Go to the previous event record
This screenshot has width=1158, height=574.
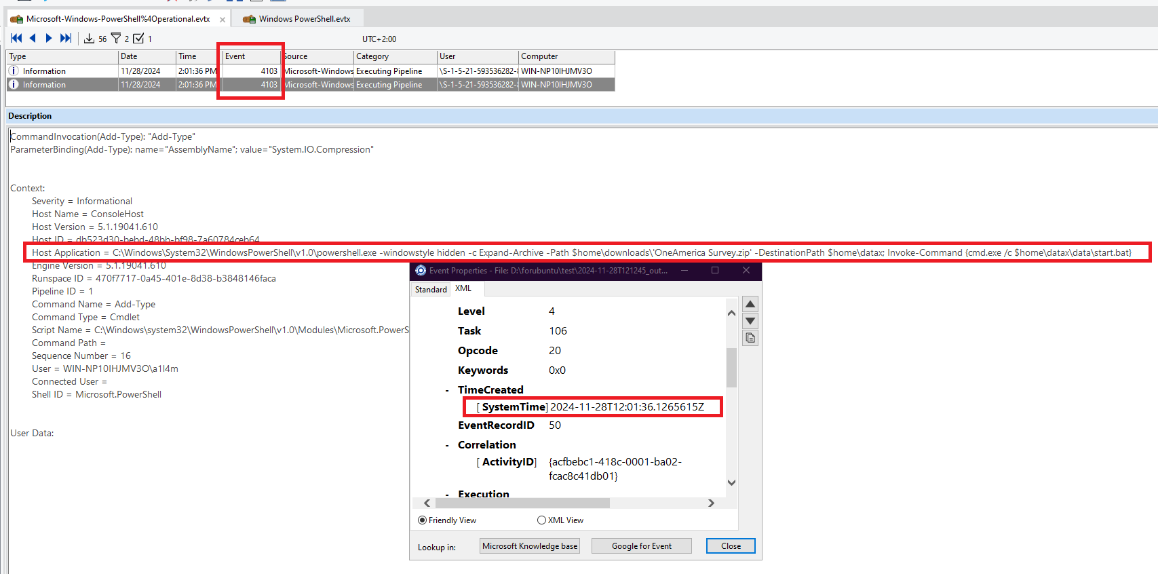32,38
